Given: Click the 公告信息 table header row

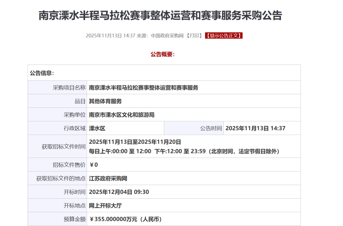Looking at the screenshot, I should pyautogui.click(x=164, y=73).
